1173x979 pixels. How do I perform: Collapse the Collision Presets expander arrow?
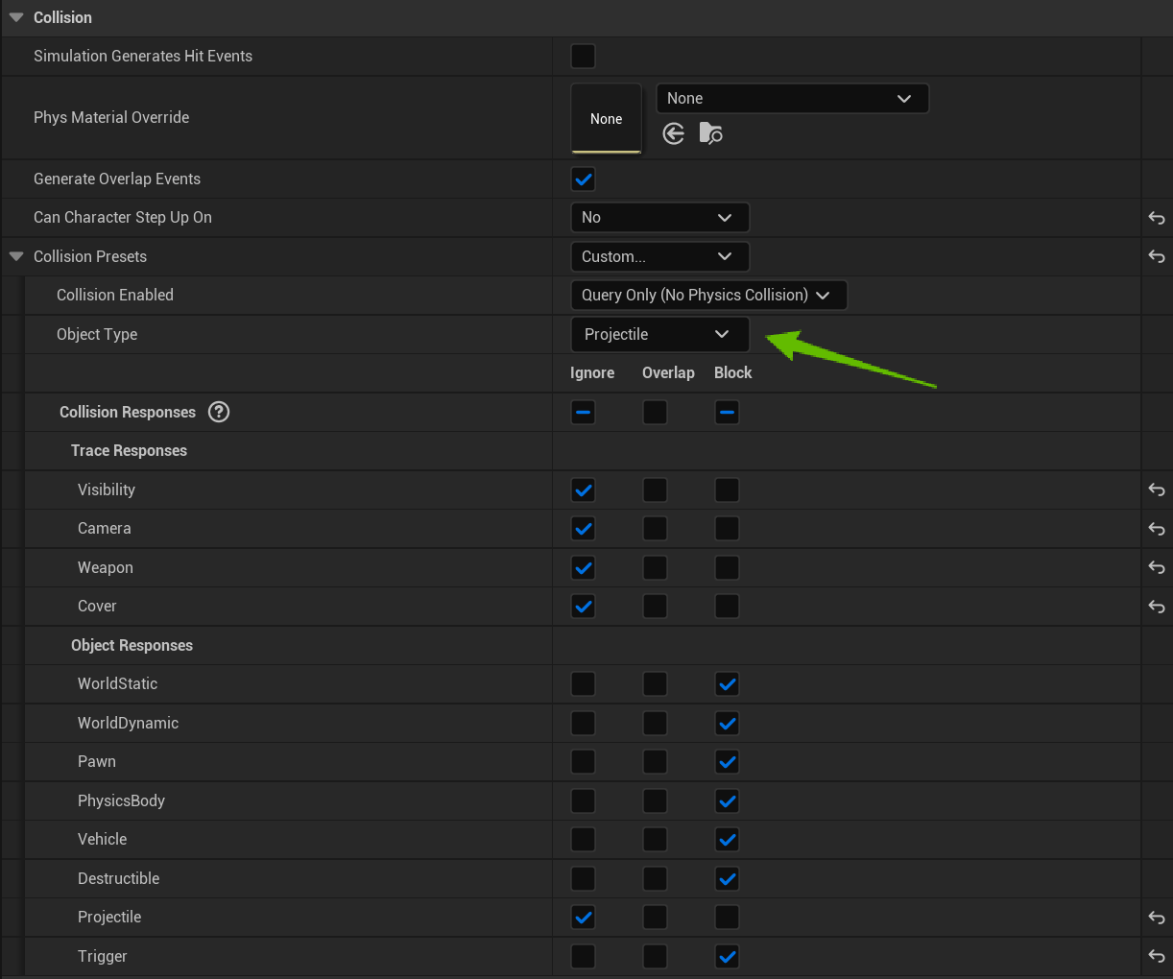click(16, 256)
